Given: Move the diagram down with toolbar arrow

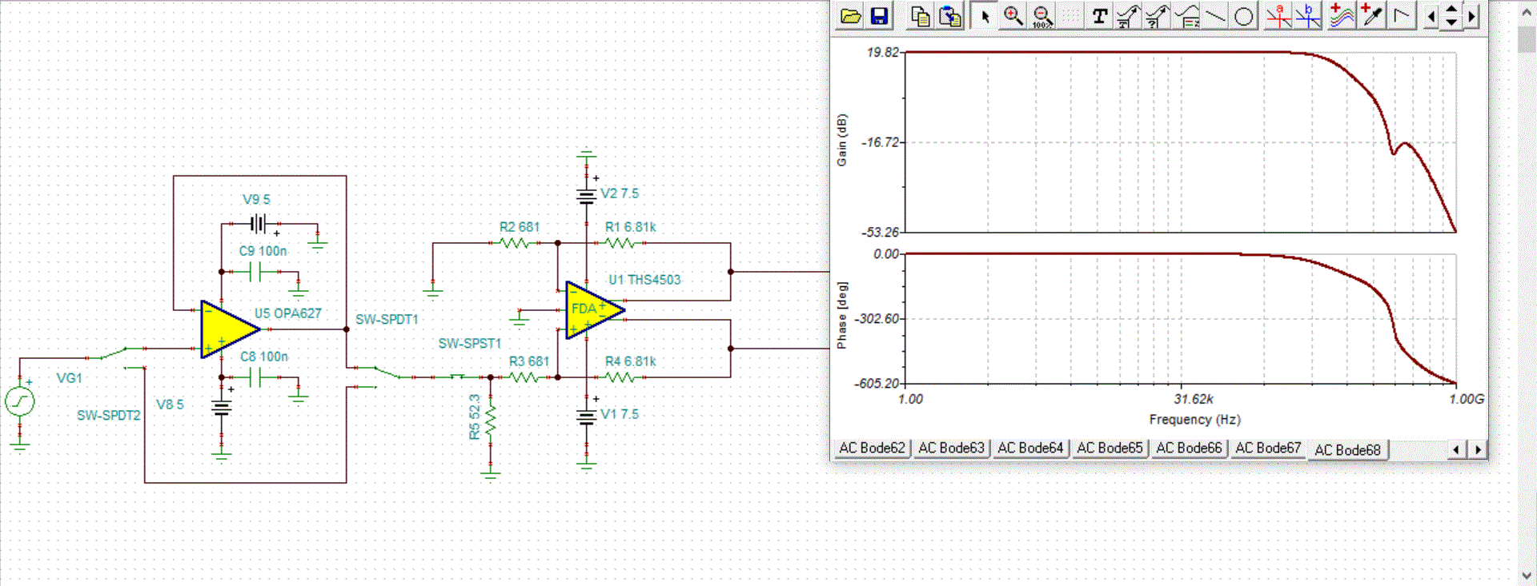Looking at the screenshot, I should coord(1451,23).
